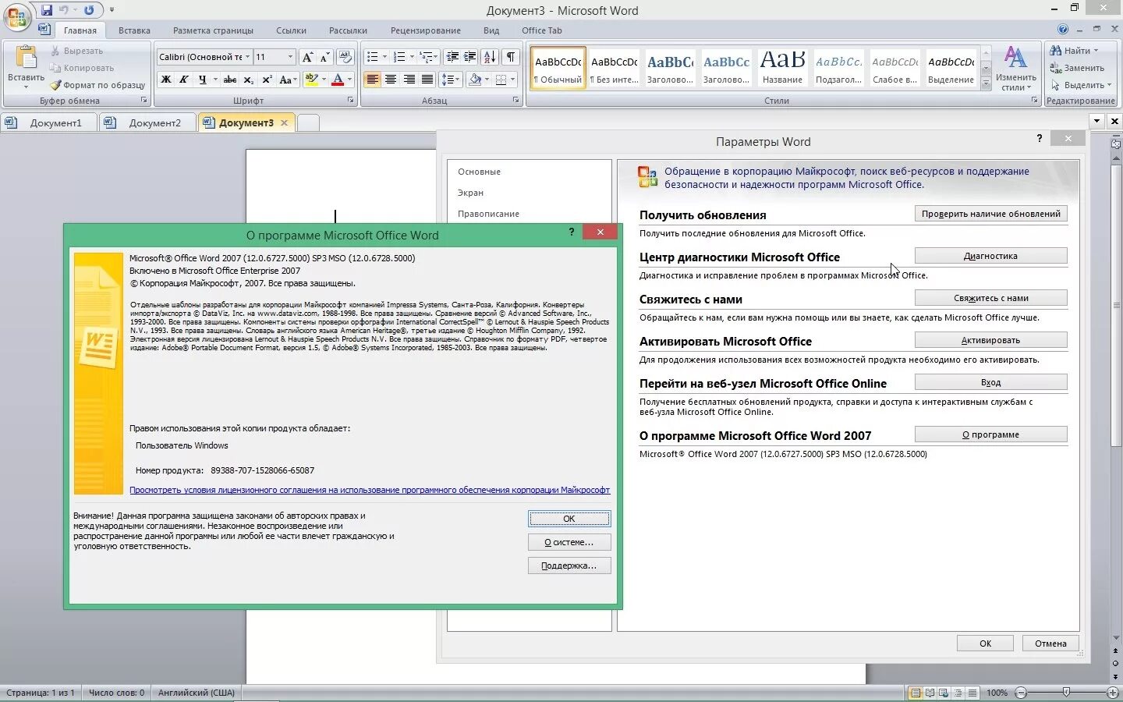Click the Redo icon in quick access toolbar
1123x702 pixels.
(x=89, y=10)
